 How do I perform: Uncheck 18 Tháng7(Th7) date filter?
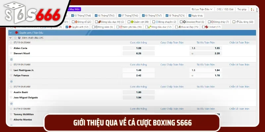[x=143, y=16]
